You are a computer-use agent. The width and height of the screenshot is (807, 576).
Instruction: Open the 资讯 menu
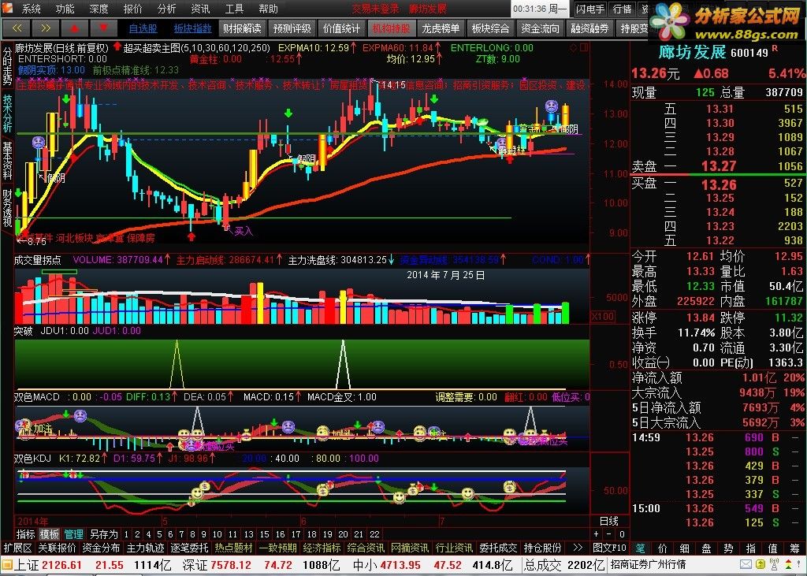coord(200,9)
